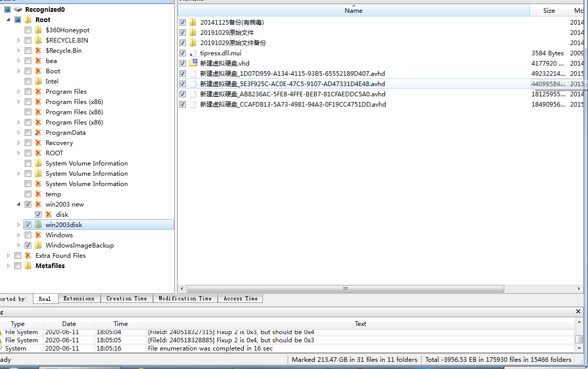Toggle the Root folder checkbox
Screen dimensions: 588x369
tap(17, 19)
